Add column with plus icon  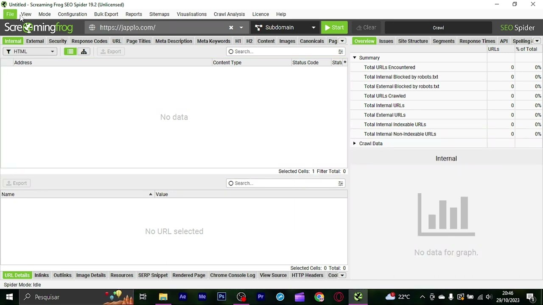coord(345,62)
